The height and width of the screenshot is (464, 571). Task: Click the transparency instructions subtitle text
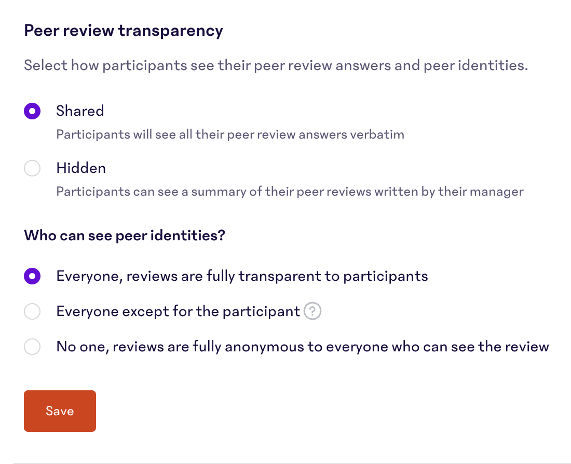click(x=276, y=65)
